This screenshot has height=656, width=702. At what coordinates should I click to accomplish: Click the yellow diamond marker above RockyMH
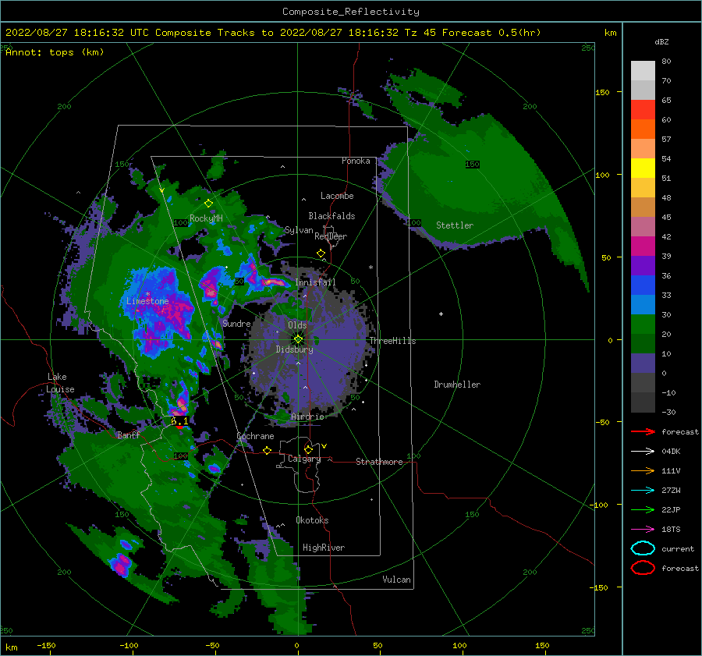pos(208,204)
